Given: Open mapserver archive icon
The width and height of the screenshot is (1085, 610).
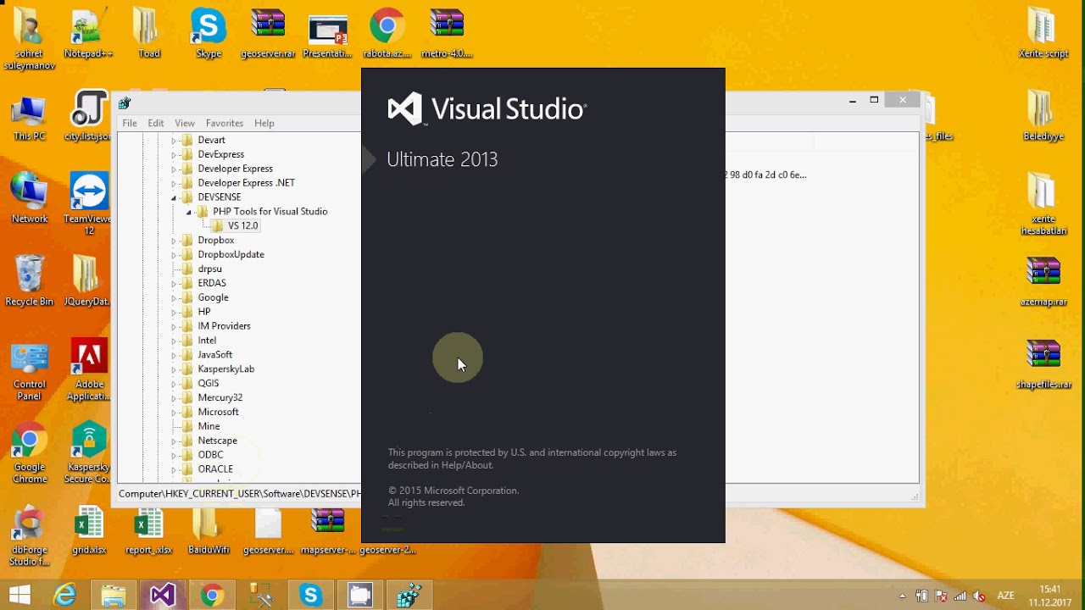Looking at the screenshot, I should (328, 532).
